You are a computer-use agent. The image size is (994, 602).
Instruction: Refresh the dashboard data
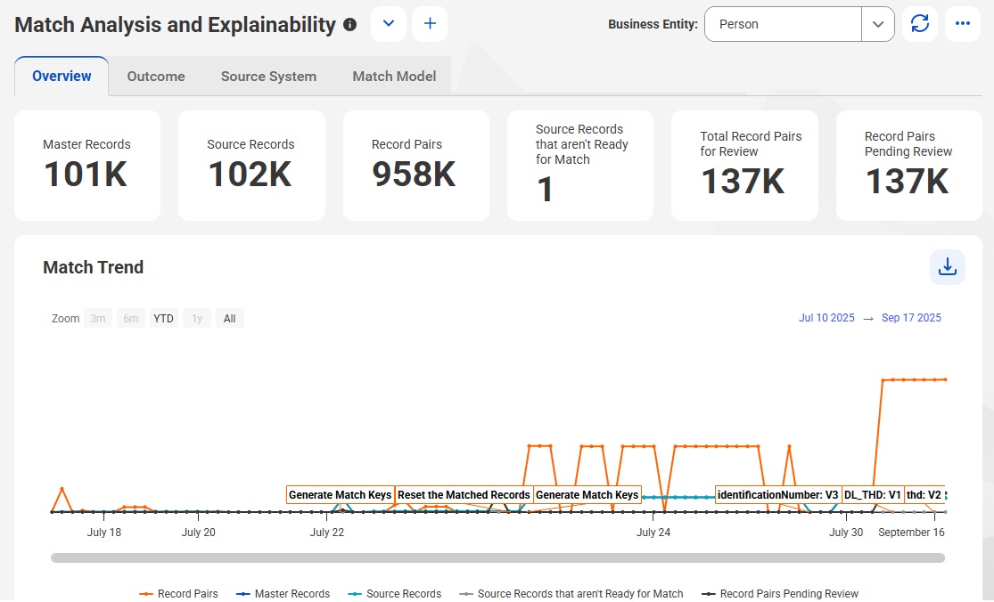click(x=920, y=24)
